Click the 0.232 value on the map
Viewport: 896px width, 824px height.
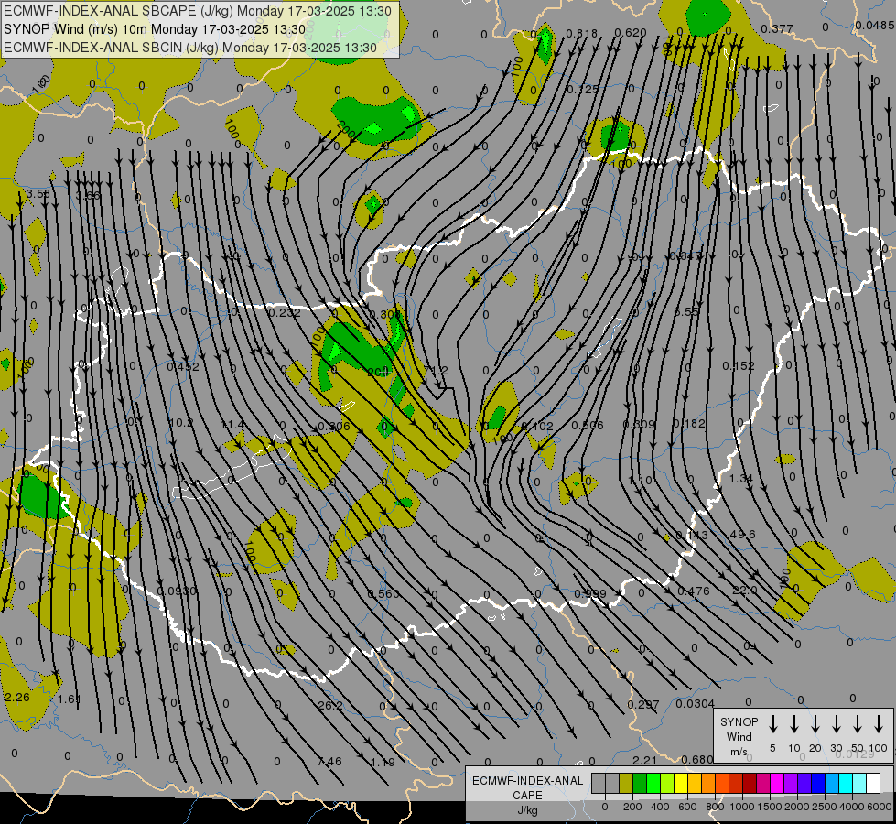pos(284,313)
